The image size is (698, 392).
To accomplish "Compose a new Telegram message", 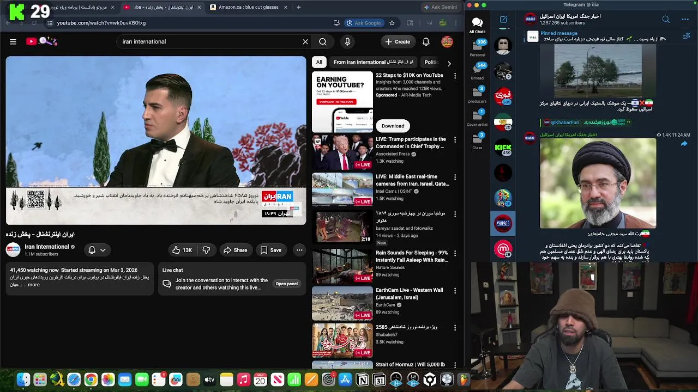I will coord(503,20).
